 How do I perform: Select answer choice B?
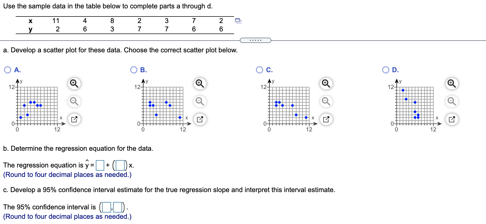click(x=134, y=69)
